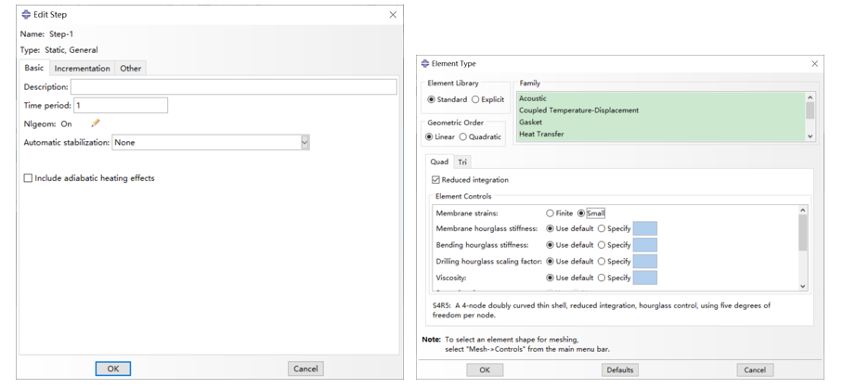Open the Automatic stabilization dropdown
Viewport: 843px width, 388px height.
[305, 142]
